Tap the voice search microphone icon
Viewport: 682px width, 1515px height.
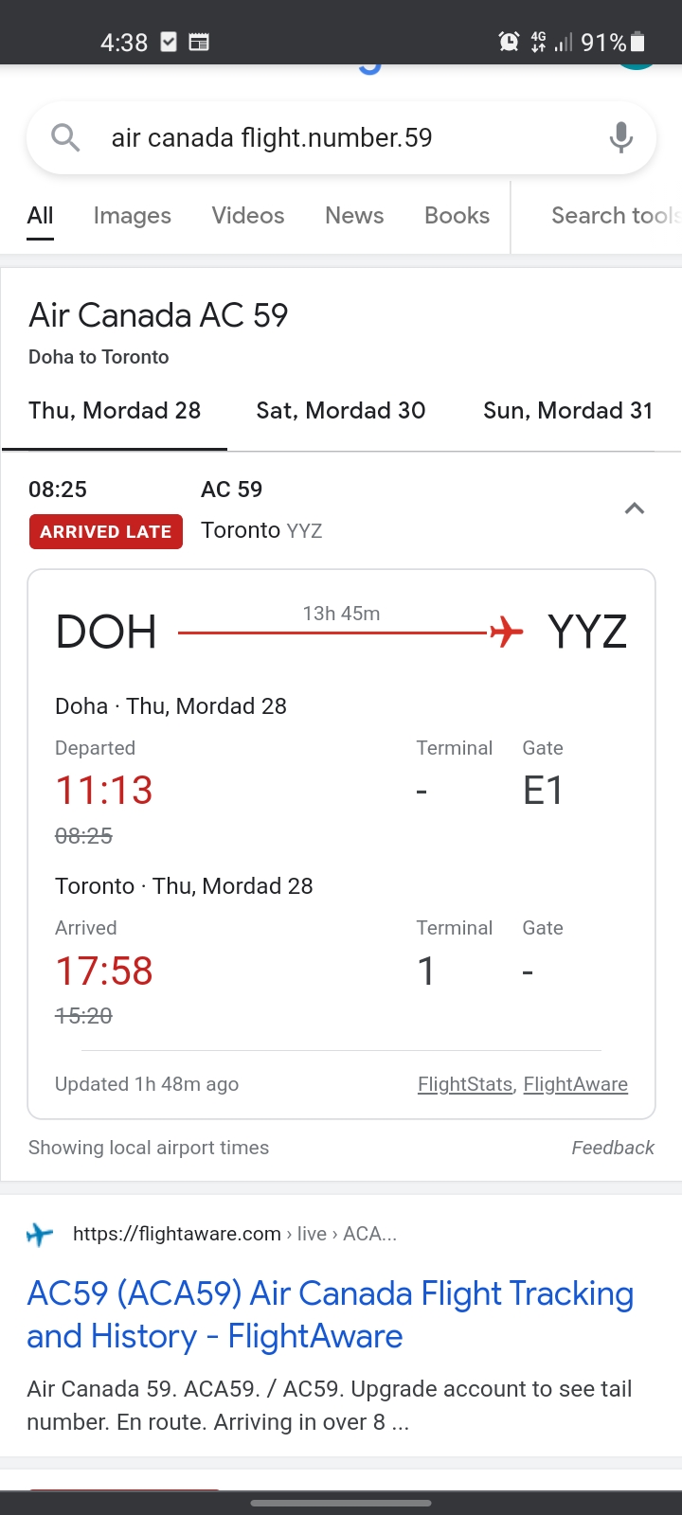coord(620,137)
